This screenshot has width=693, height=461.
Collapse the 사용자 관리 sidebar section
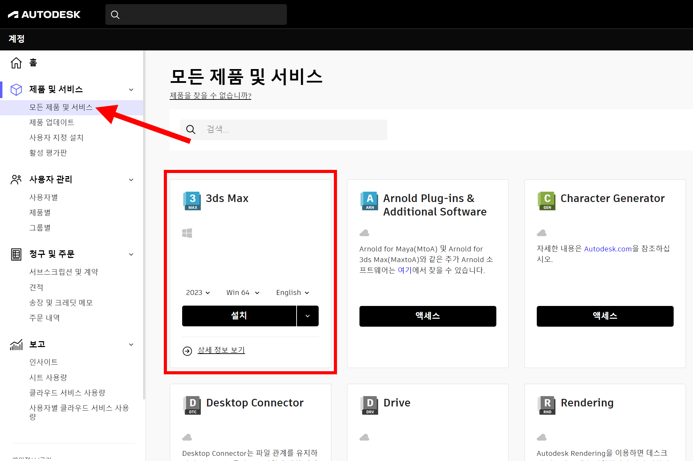click(131, 180)
